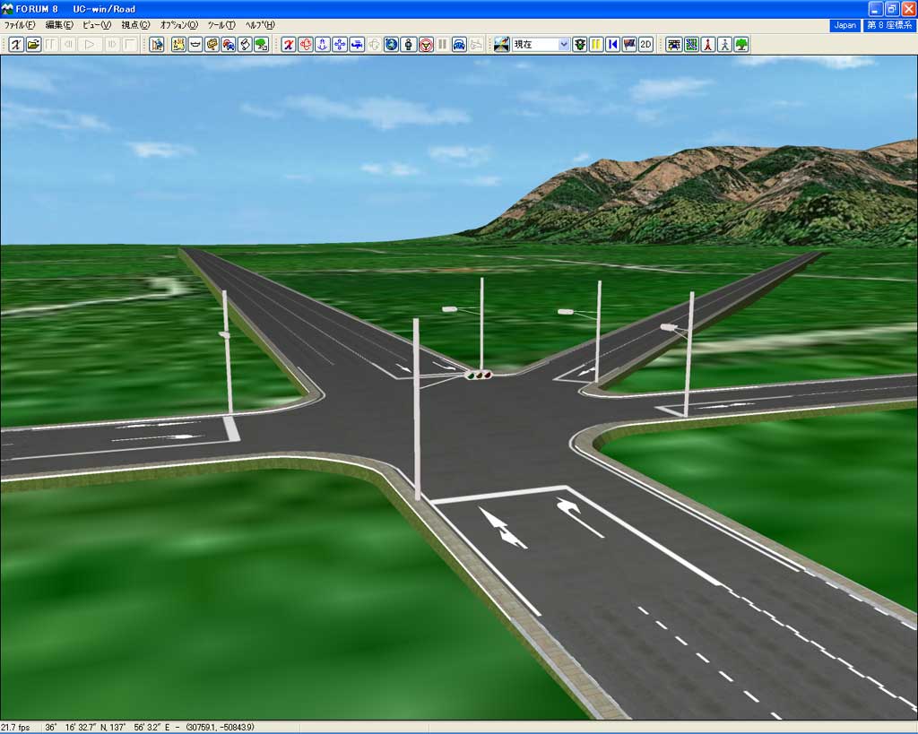Click the disabled step-back playback button

tap(68, 45)
